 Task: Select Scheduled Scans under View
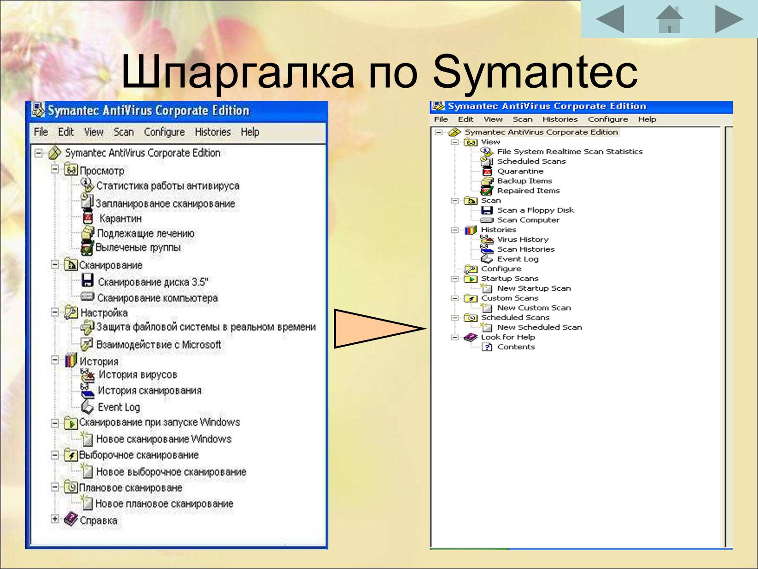[532, 161]
